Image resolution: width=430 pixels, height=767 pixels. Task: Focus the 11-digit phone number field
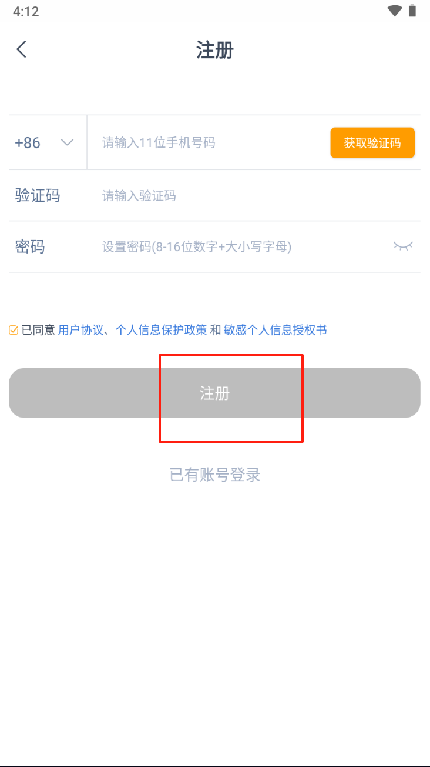click(209, 142)
